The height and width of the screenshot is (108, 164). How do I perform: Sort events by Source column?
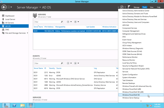click(59, 68)
